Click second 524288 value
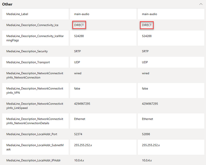This screenshot has width=206, height=165. pos(147,36)
